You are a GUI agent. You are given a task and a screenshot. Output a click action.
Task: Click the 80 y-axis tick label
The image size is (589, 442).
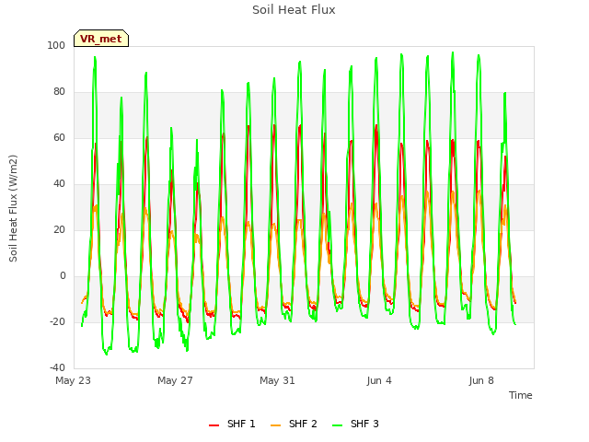coord(59,92)
